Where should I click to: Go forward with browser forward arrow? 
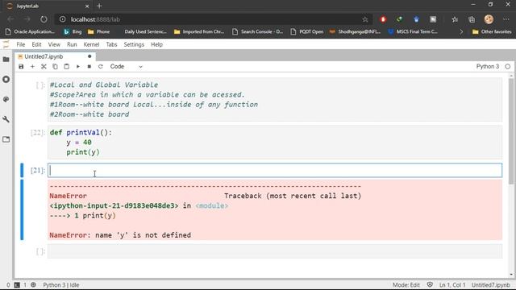[x=27, y=19]
